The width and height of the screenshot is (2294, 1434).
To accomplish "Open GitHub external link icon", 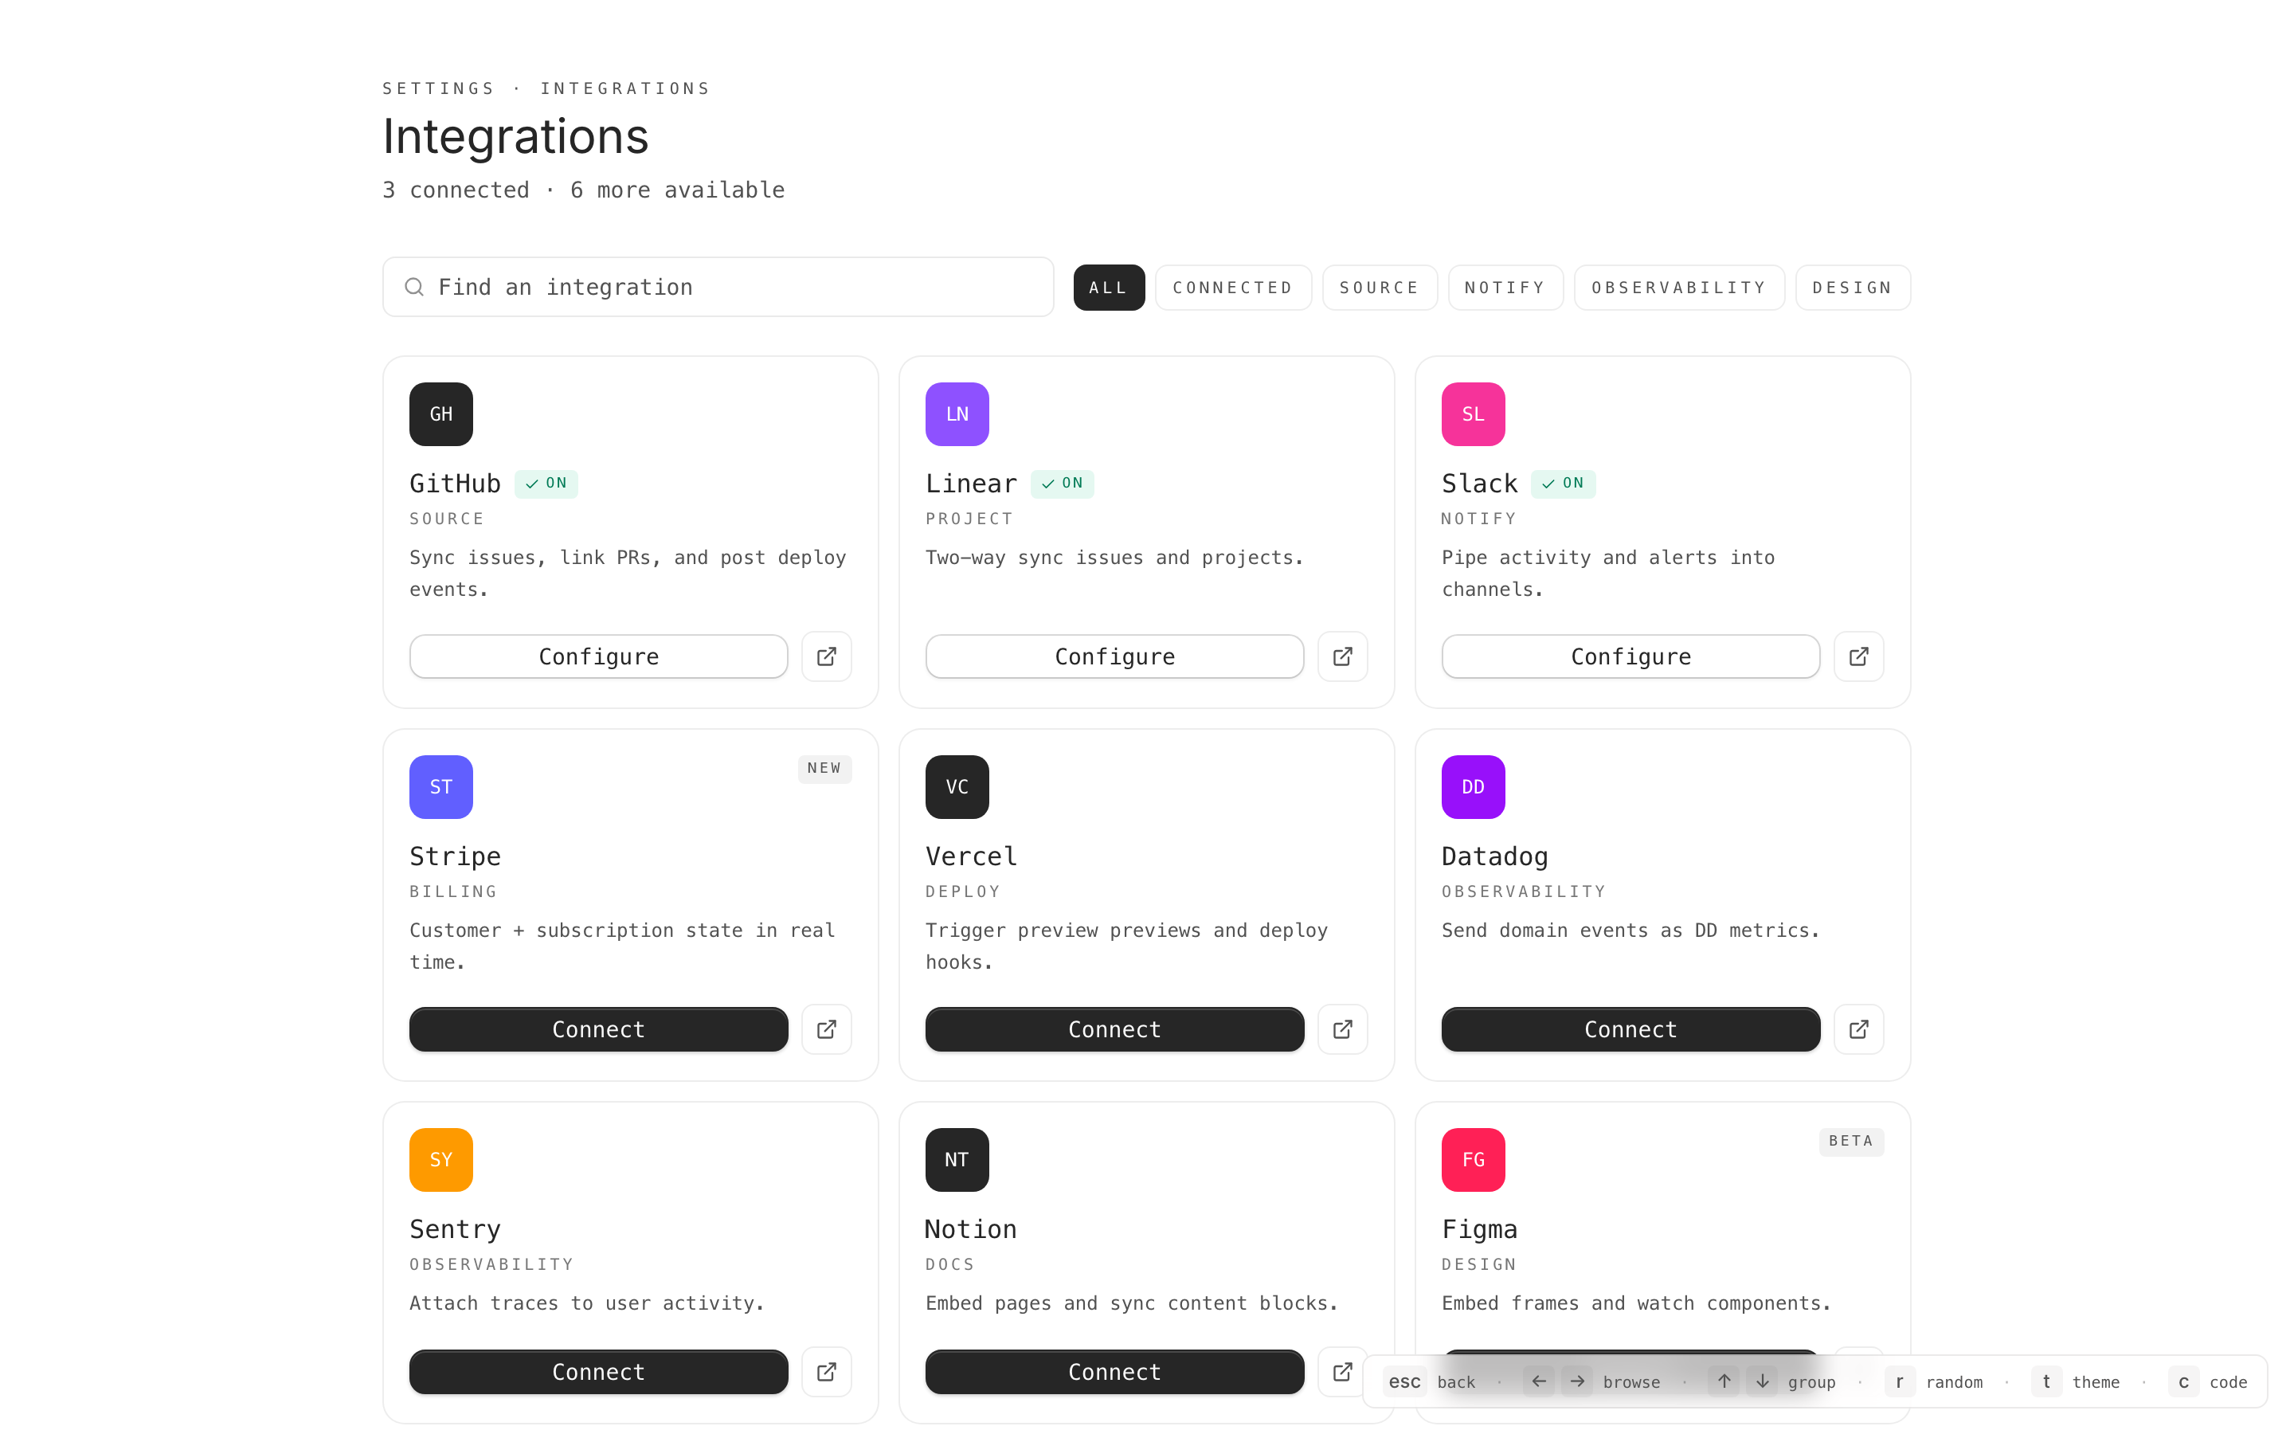I will [826, 656].
